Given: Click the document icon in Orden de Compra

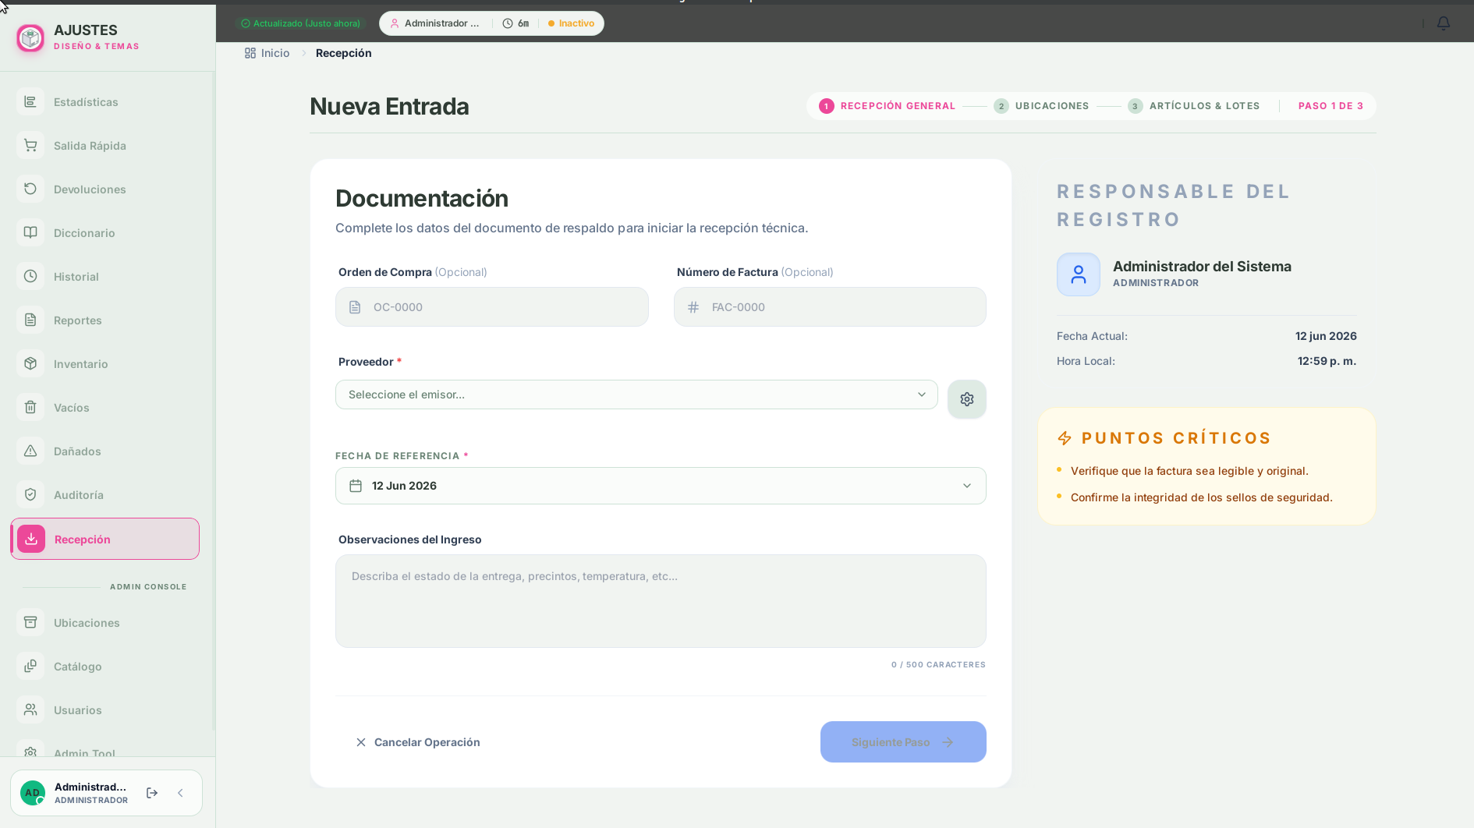Looking at the screenshot, I should [355, 307].
